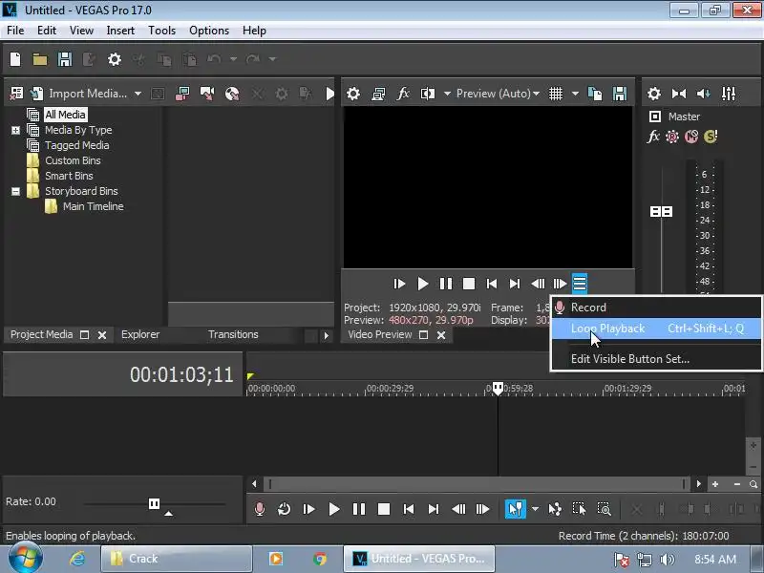Click preview on external monitor icon
The height and width of the screenshot is (573, 764).
point(378,93)
